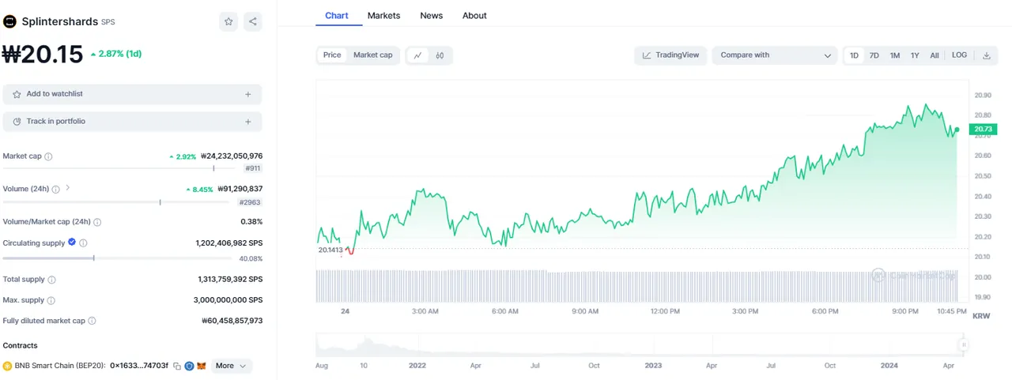The image size is (1012, 380).
Task: Open the share icon next to Splintershards
Action: [252, 22]
